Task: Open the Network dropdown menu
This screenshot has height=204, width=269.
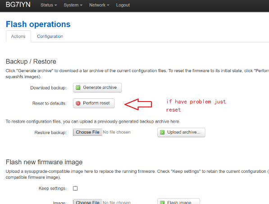Action: [99, 5]
